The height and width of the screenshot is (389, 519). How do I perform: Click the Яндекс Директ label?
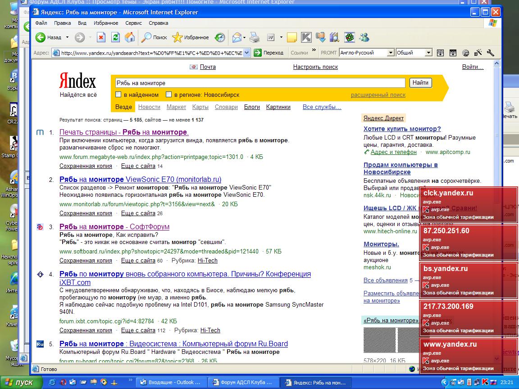(383, 118)
